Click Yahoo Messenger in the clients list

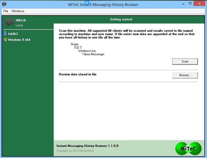click(x=93, y=54)
